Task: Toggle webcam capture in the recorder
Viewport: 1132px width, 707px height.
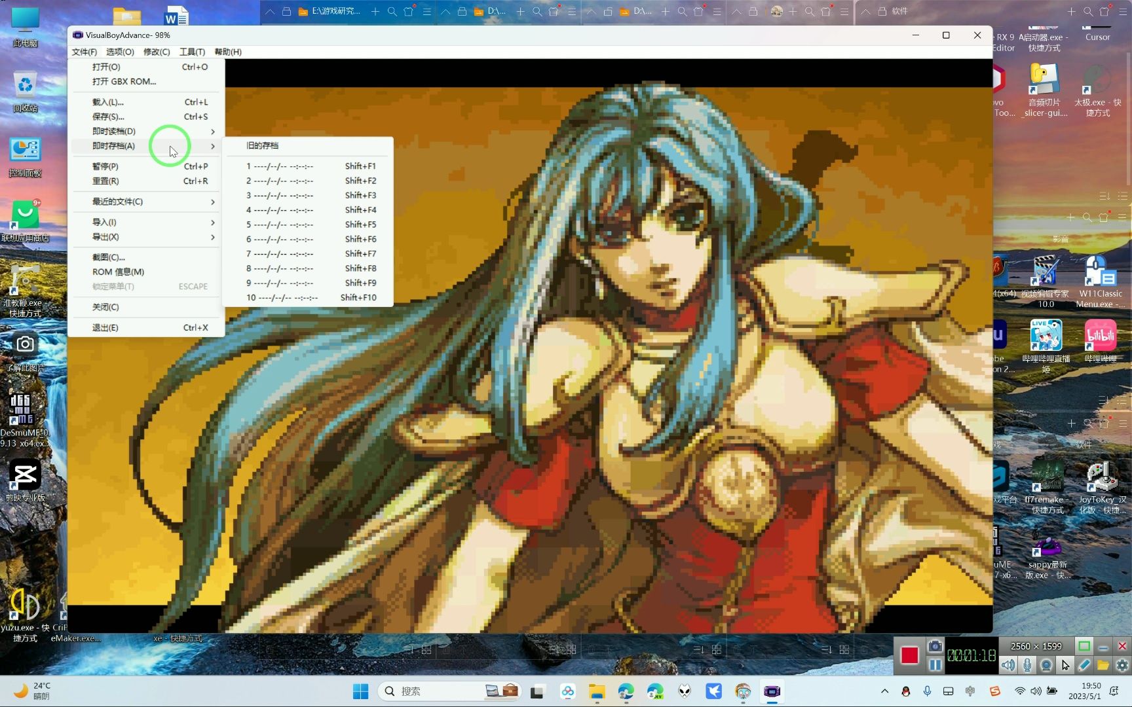Action: 1046,665
